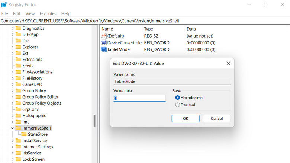Click the Registry Editor app icon
Screen dimensions: 290x163
[4, 4]
